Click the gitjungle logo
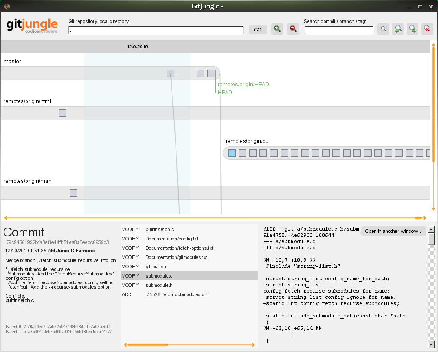Screen dimensions: 438x352 [x=32, y=26]
